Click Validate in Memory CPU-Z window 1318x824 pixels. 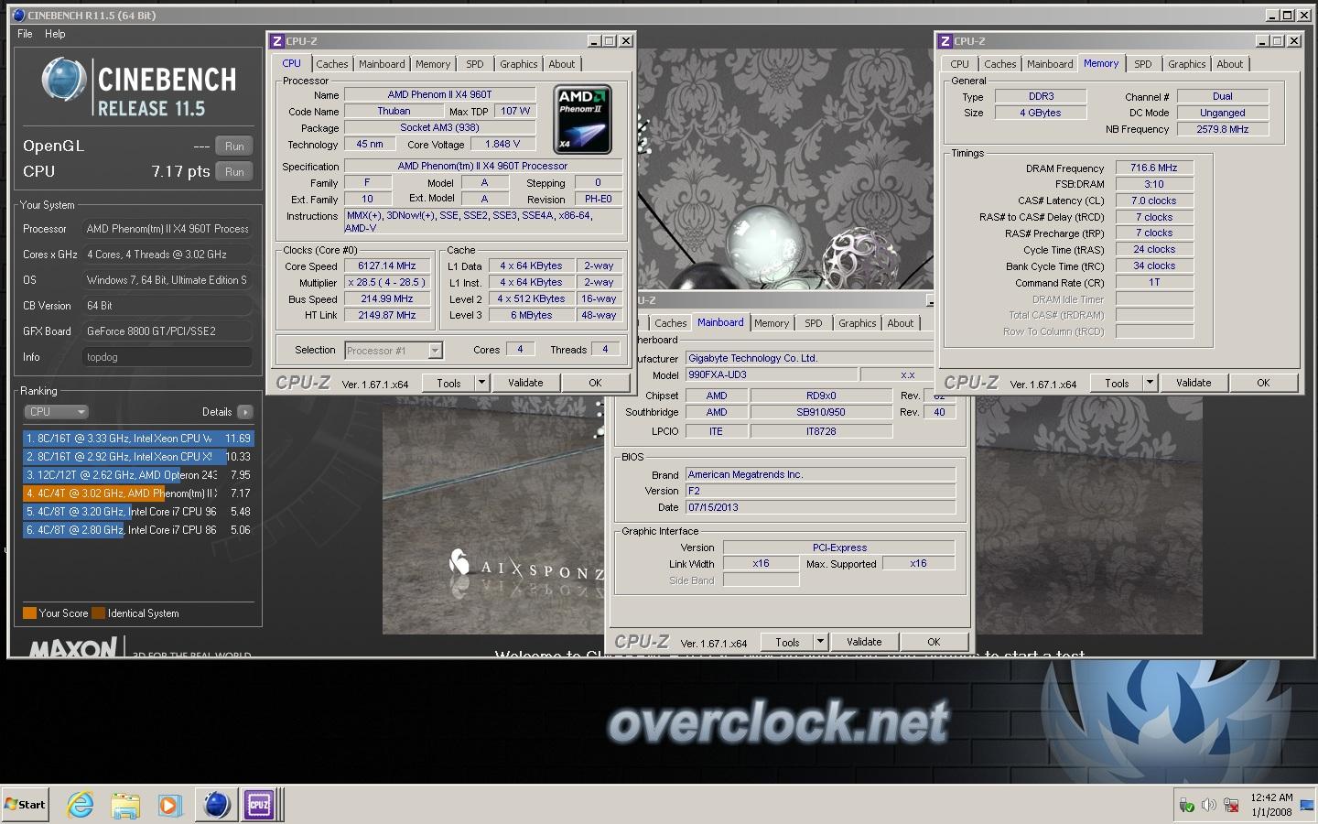click(1194, 384)
